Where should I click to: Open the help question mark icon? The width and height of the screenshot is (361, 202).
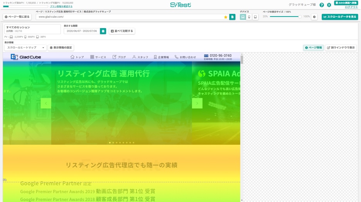322,5
